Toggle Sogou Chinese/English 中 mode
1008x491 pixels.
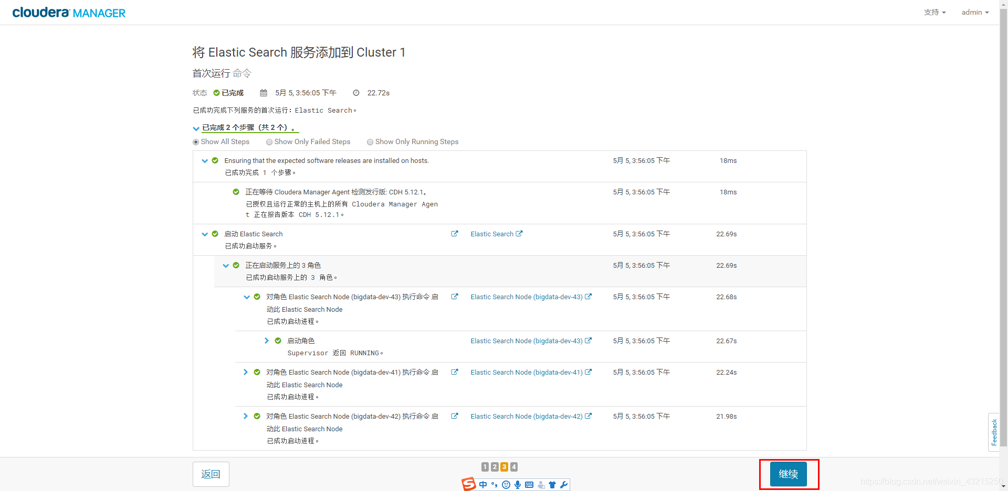(x=483, y=485)
